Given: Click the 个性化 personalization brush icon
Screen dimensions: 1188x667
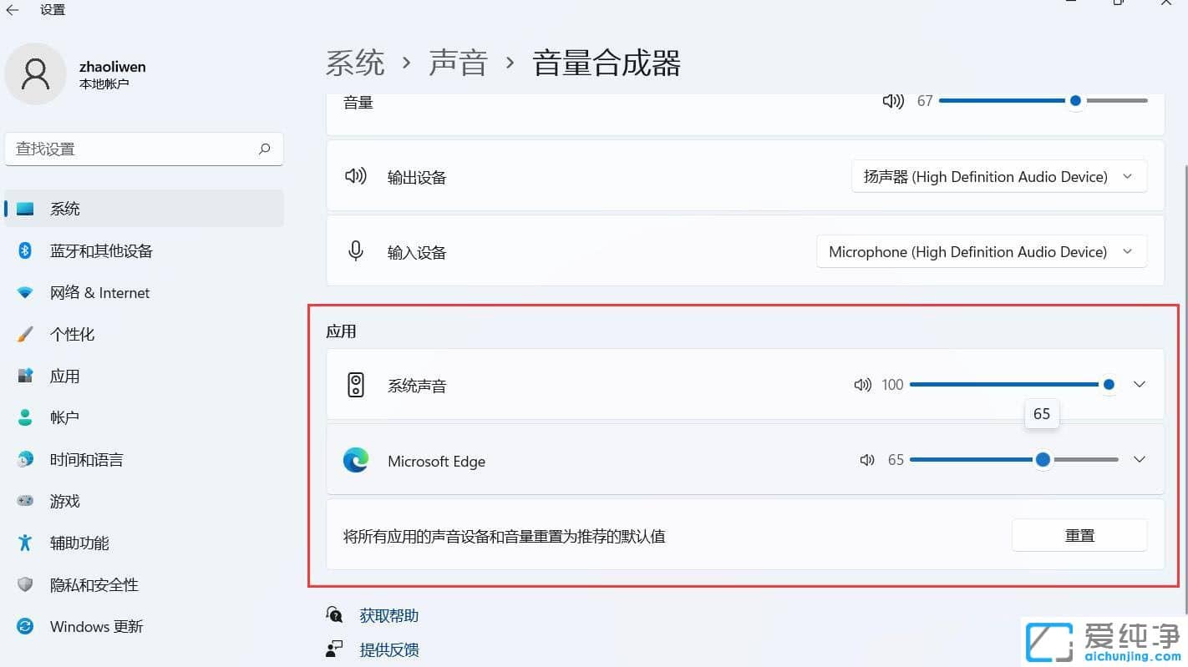Looking at the screenshot, I should [x=25, y=334].
